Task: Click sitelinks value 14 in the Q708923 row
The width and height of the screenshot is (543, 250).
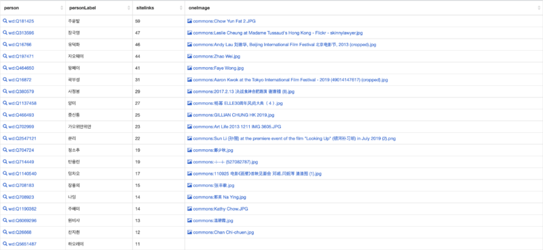Action: [138, 197]
